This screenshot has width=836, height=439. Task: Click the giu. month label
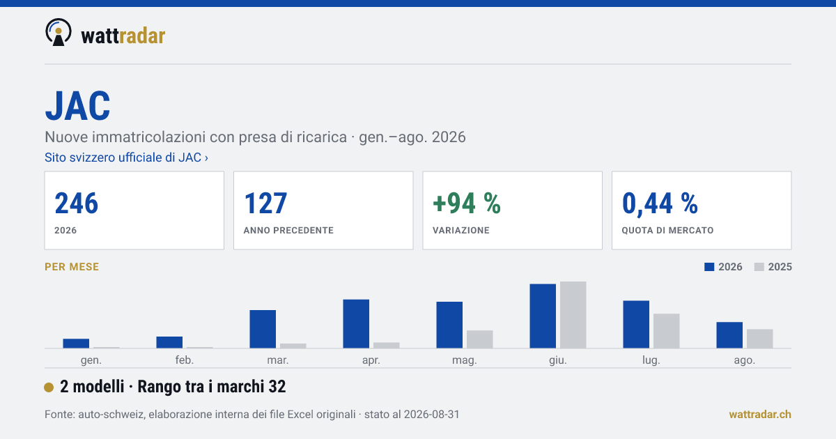pyautogui.click(x=558, y=360)
